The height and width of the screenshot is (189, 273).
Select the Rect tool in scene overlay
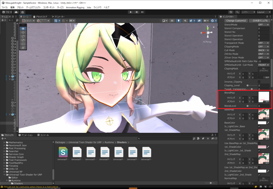pyautogui.click(x=23, y=44)
